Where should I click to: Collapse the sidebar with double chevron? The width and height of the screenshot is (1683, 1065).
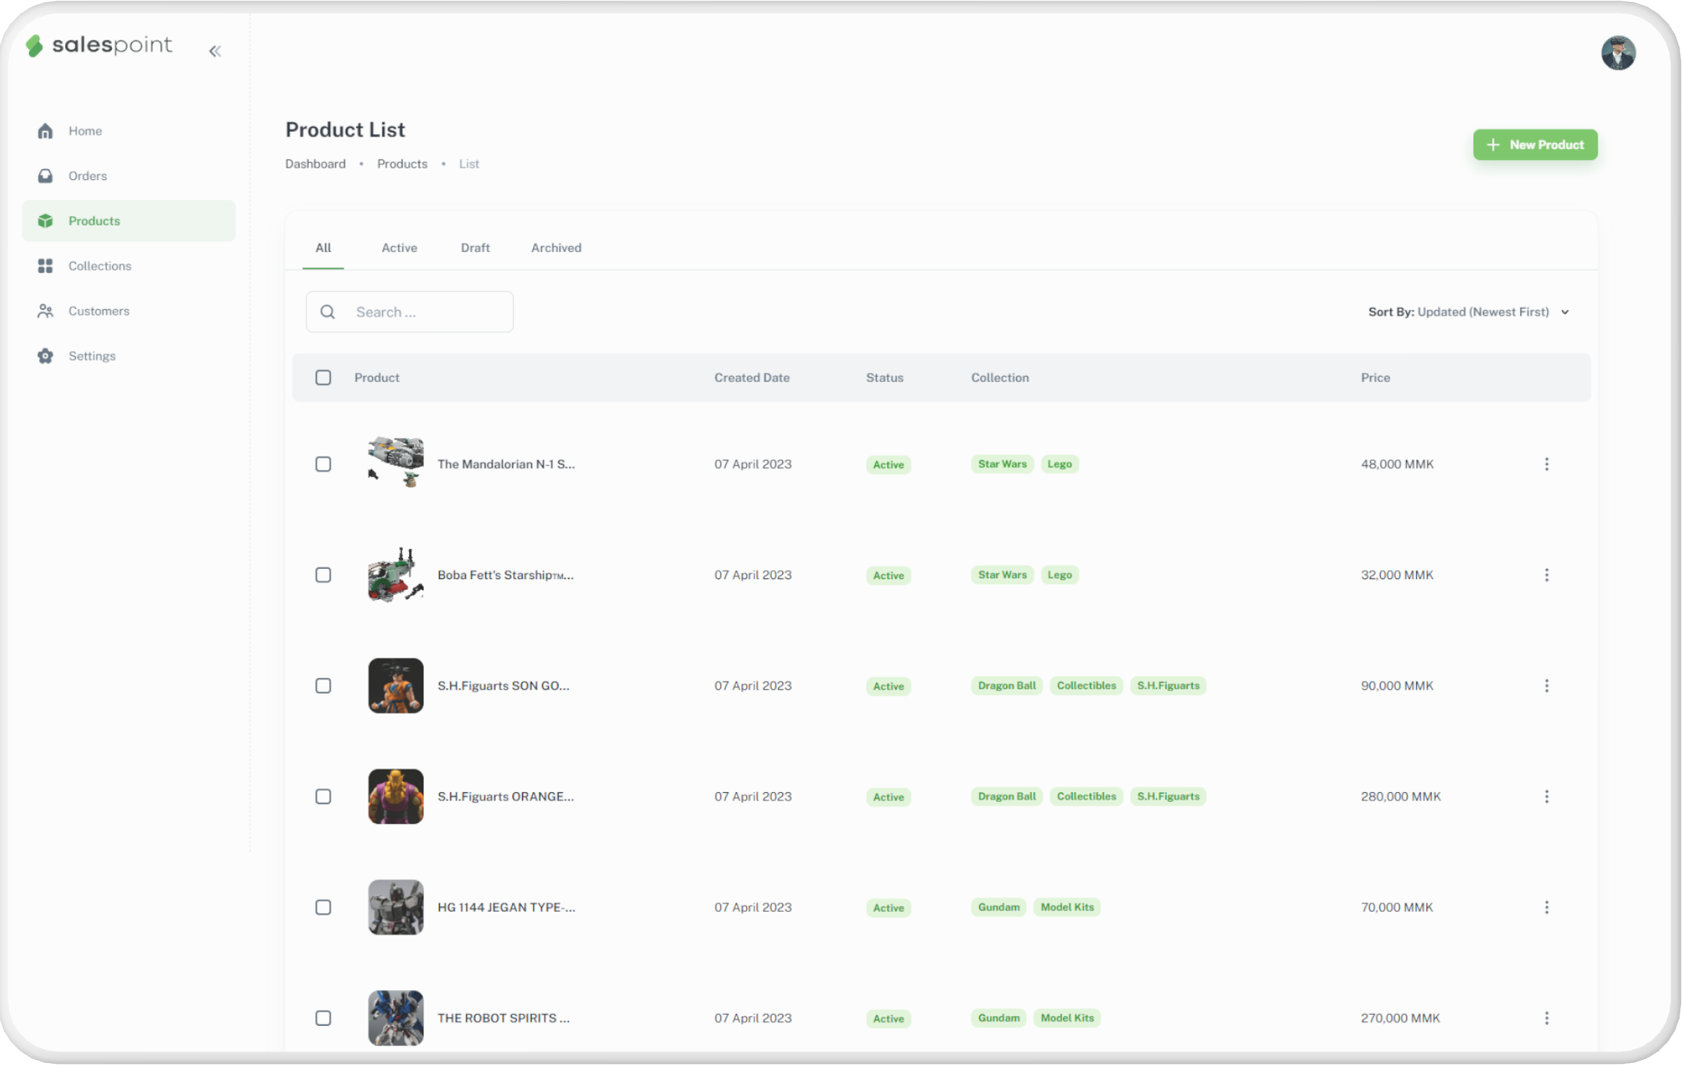pos(215,51)
